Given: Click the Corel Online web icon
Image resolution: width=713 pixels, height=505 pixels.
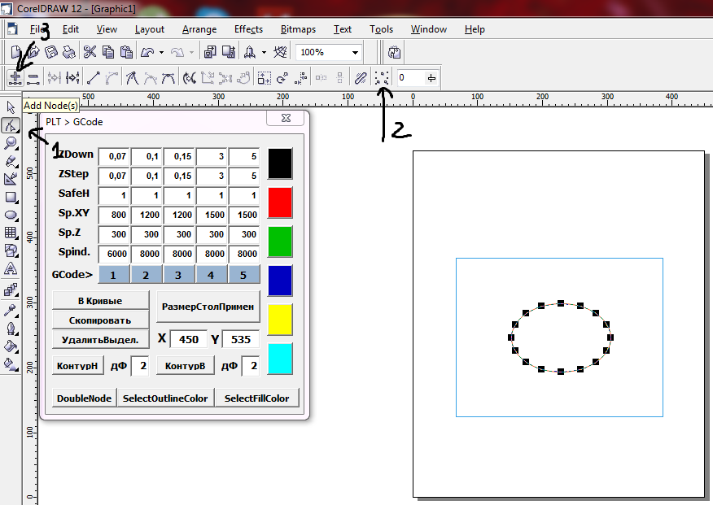Looking at the screenshot, I should point(280,52).
